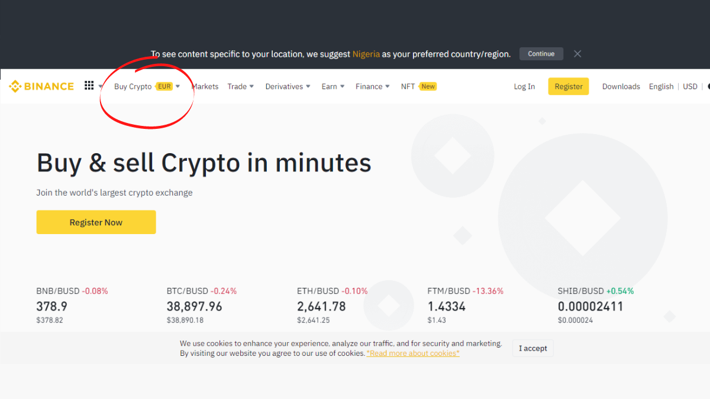Go to the NFT section
The height and width of the screenshot is (399, 710).
click(x=408, y=86)
